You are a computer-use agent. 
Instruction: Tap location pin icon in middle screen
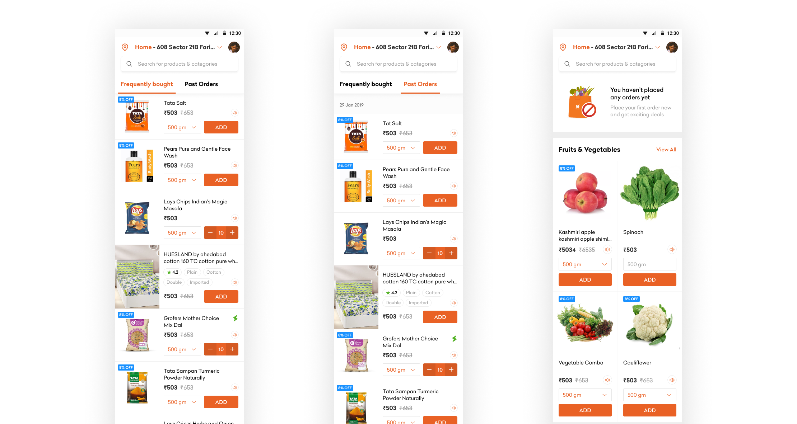coord(344,47)
